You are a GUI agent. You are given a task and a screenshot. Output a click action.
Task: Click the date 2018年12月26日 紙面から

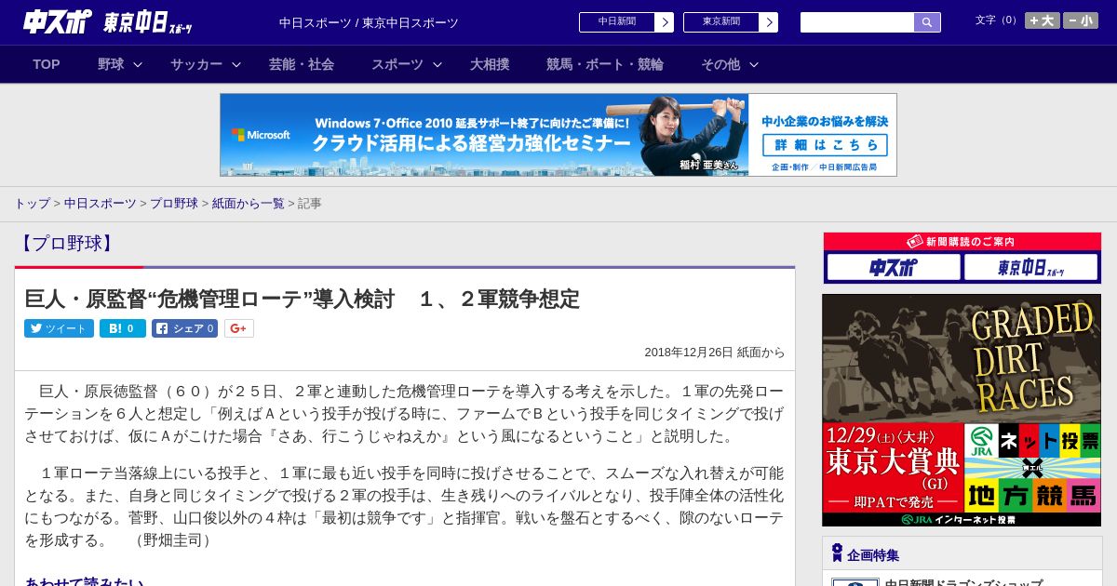(715, 353)
